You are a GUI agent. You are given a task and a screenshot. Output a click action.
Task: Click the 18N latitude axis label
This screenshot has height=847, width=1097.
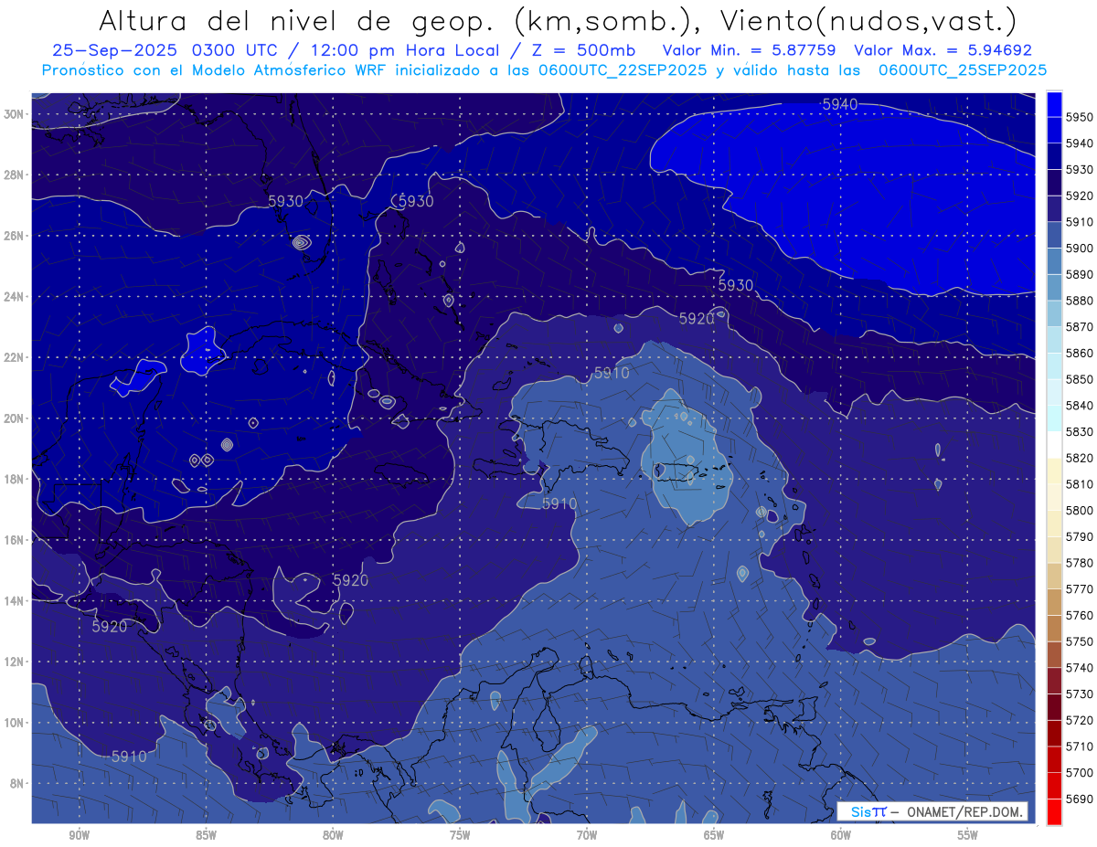[x=15, y=480]
